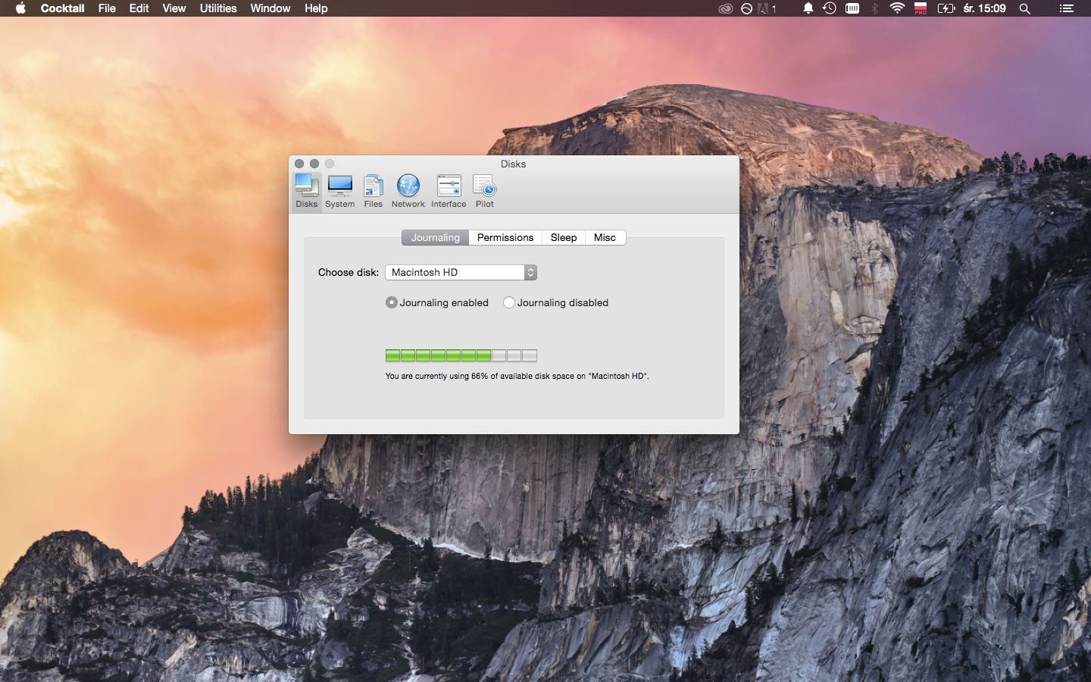Open the Window menu

(270, 8)
